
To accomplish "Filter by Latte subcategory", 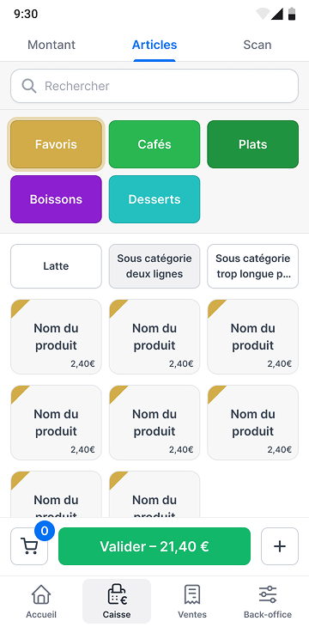I will (x=56, y=266).
